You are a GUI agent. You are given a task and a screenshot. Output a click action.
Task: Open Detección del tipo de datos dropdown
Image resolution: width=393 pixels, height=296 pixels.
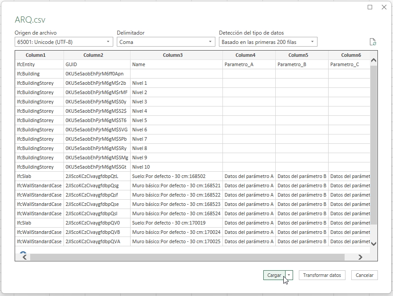pos(268,42)
